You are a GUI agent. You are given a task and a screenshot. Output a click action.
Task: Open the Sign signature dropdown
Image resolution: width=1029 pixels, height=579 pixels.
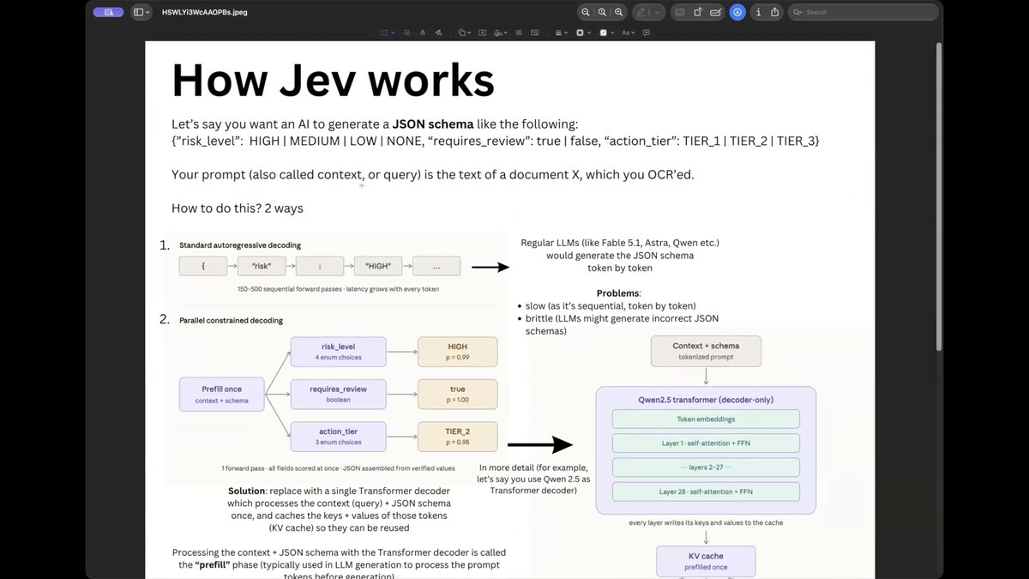coord(501,33)
